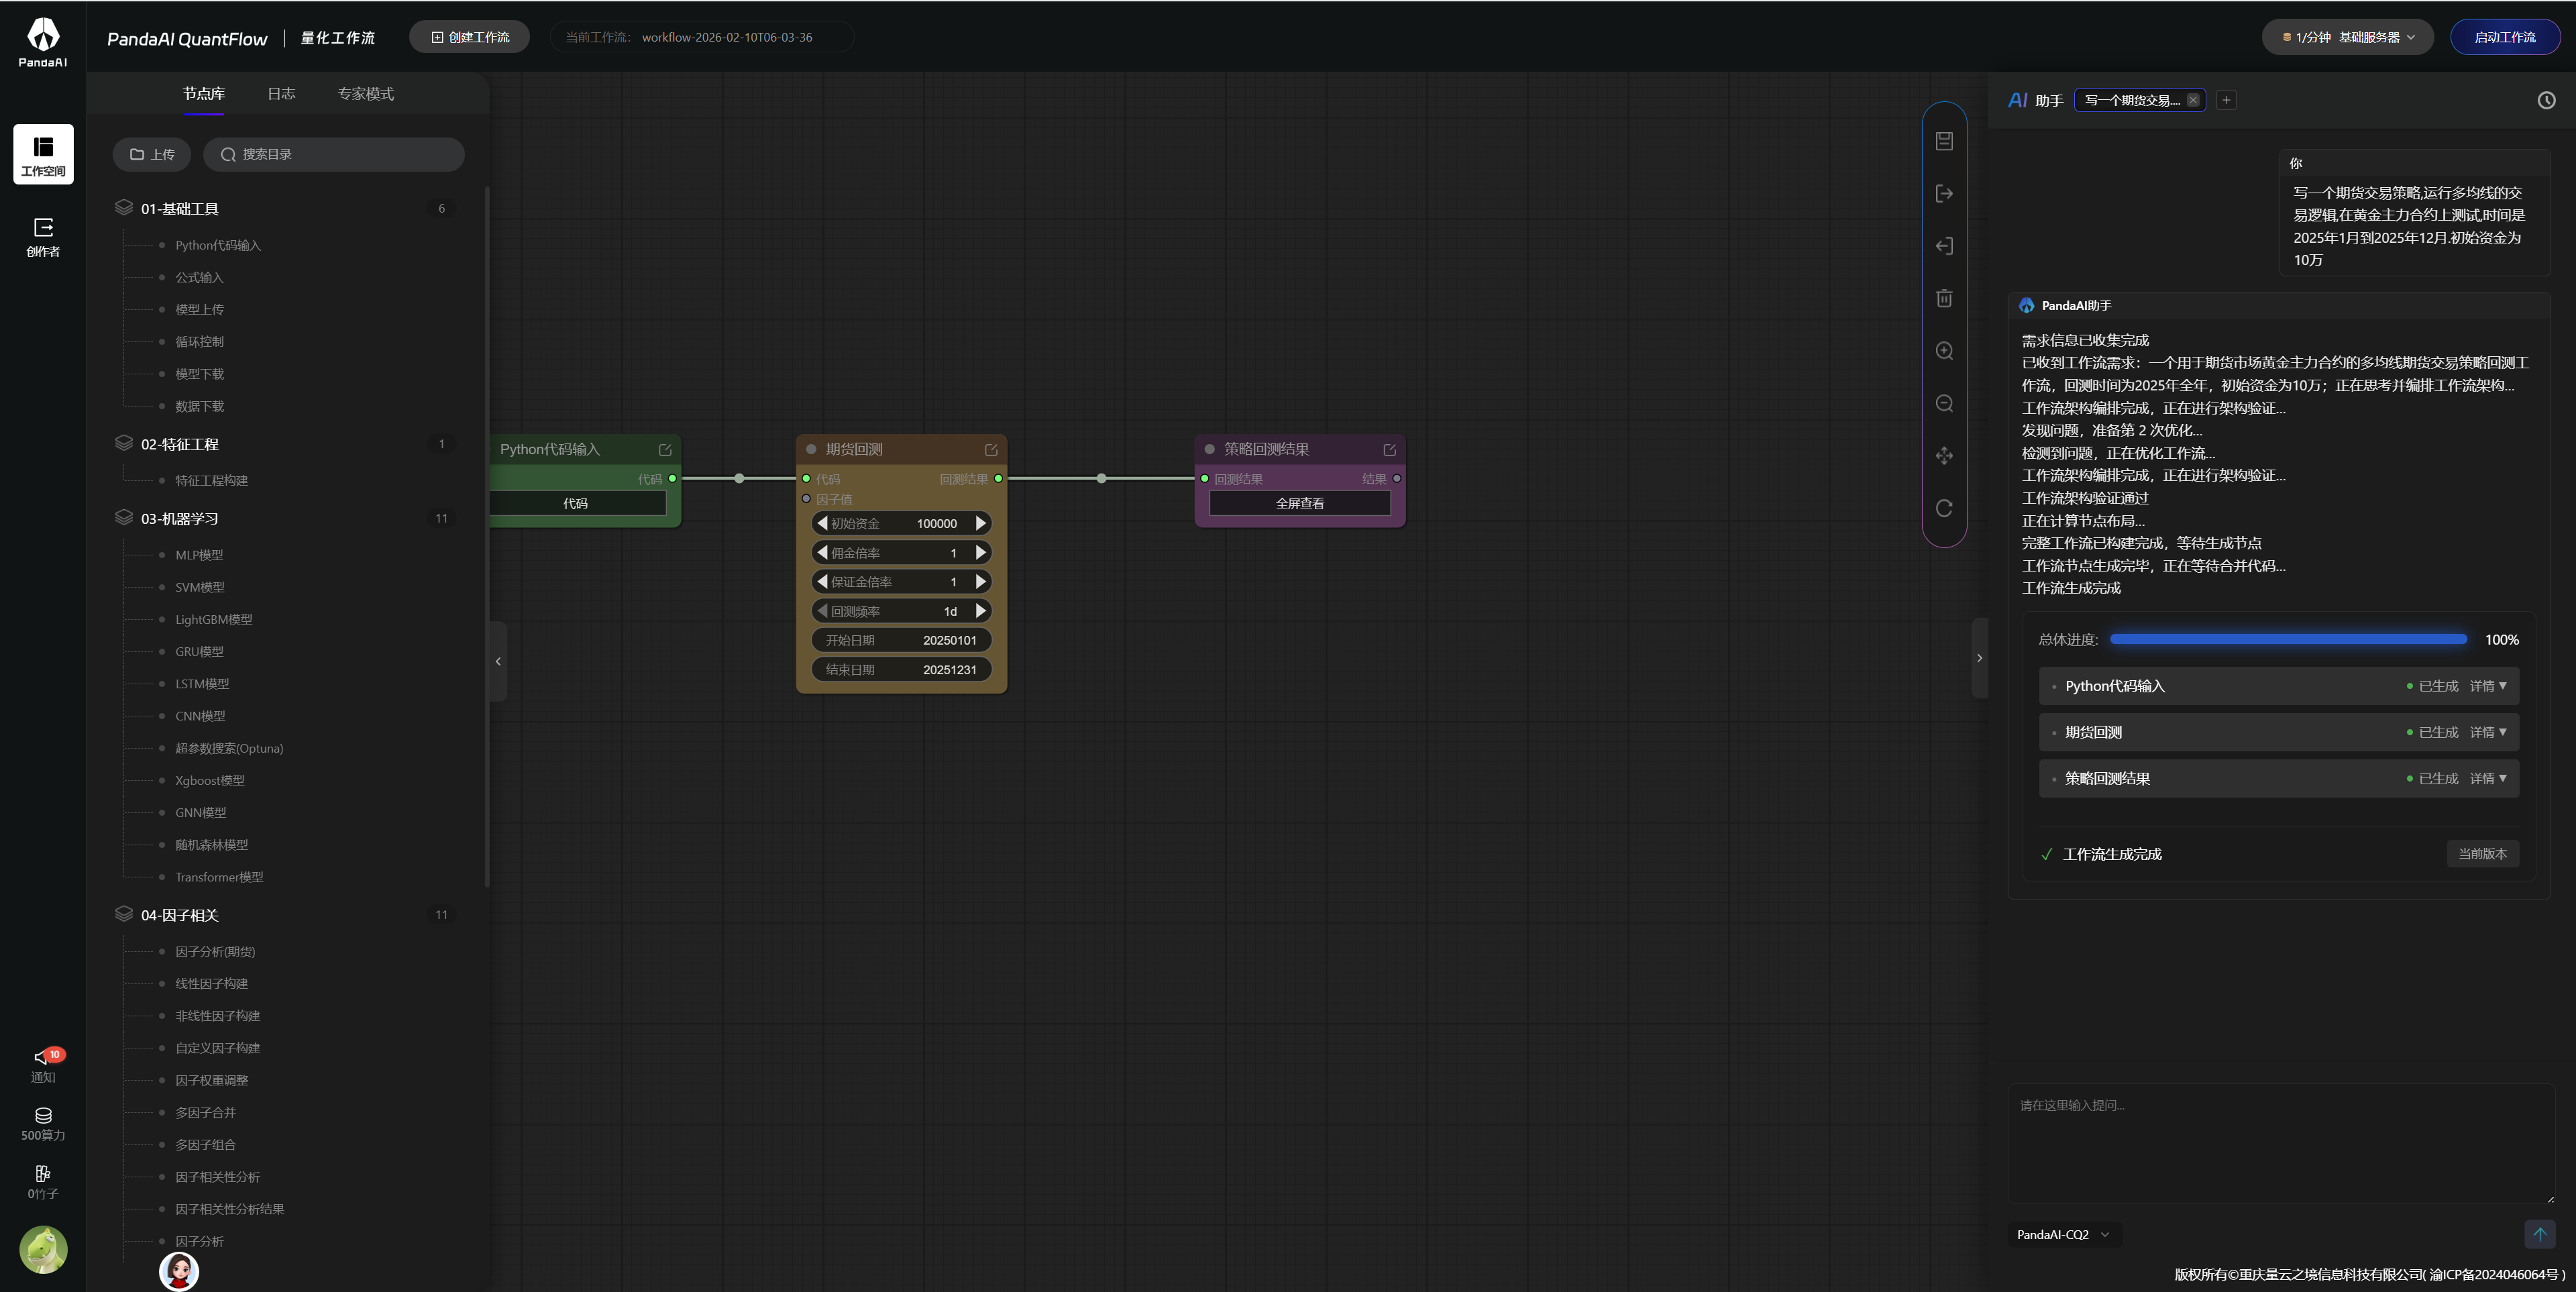This screenshot has width=2576, height=1292.
Task: Collapse the 01-基础工具 category
Action: click(x=180, y=208)
